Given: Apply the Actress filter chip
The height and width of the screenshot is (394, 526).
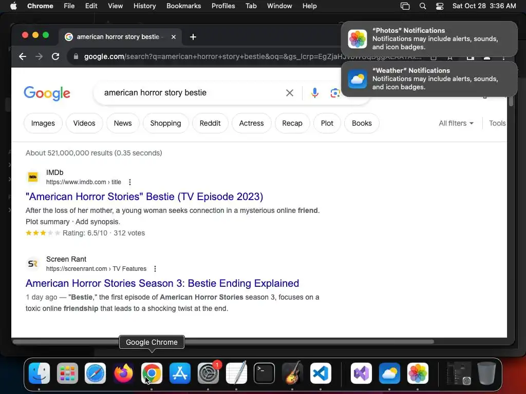Looking at the screenshot, I should tap(251, 123).
